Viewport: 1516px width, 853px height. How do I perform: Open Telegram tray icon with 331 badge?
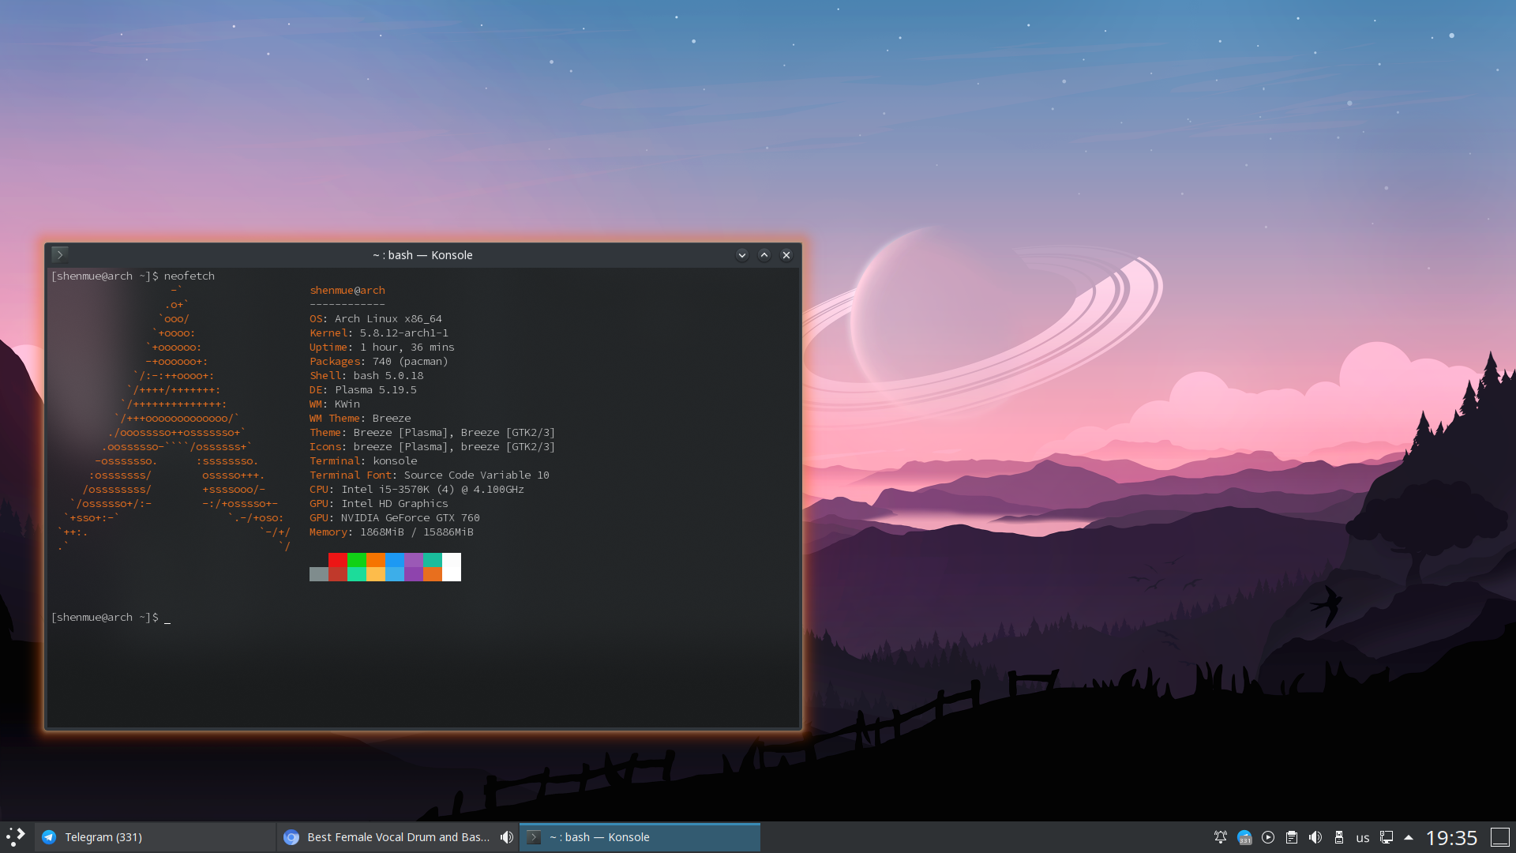(x=1244, y=837)
